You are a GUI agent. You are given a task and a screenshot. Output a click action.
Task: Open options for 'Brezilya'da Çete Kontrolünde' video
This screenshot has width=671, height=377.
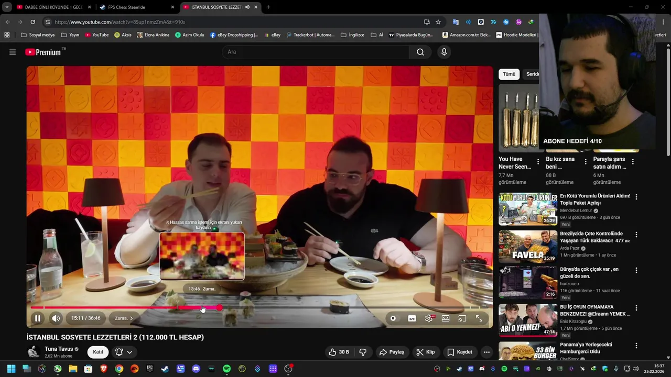(636, 235)
